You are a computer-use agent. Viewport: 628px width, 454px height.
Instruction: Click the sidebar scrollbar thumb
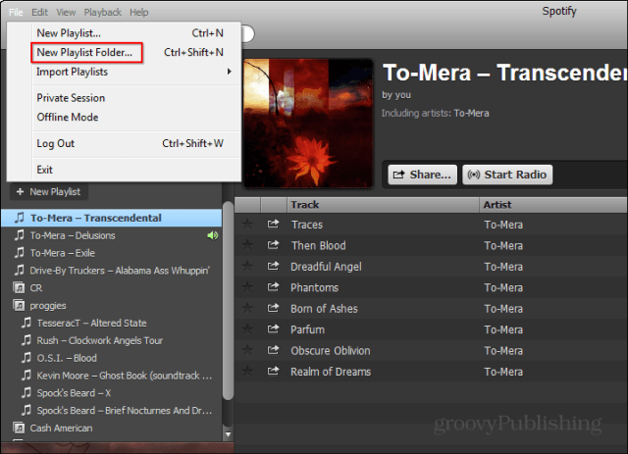(x=228, y=301)
